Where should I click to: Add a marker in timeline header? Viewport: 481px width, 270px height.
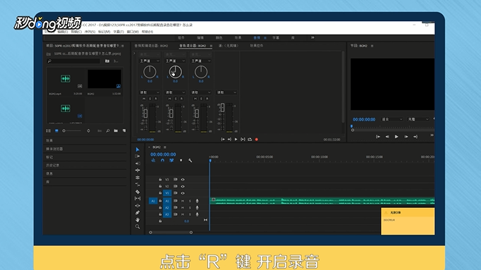(181, 160)
